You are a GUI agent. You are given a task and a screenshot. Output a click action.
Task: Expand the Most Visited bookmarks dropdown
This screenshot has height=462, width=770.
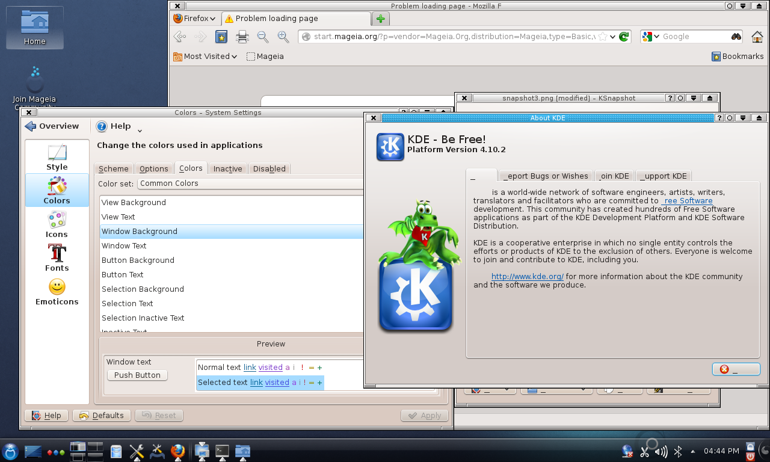(x=205, y=56)
